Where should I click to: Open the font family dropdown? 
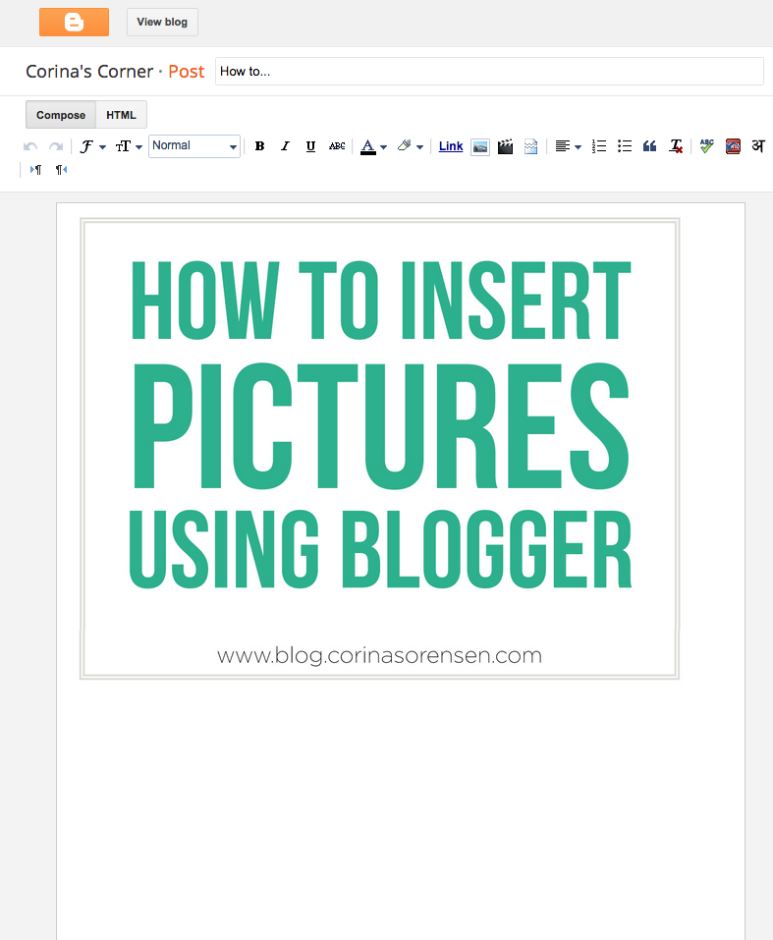click(92, 146)
